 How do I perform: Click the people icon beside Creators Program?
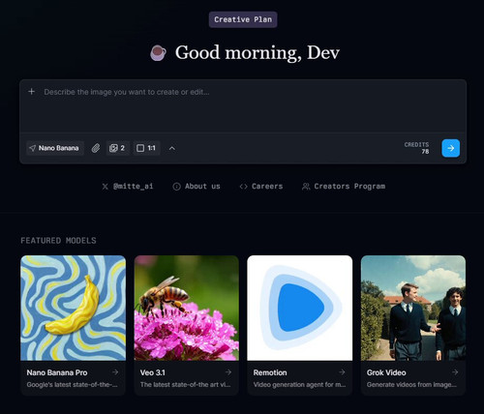pyautogui.click(x=306, y=187)
